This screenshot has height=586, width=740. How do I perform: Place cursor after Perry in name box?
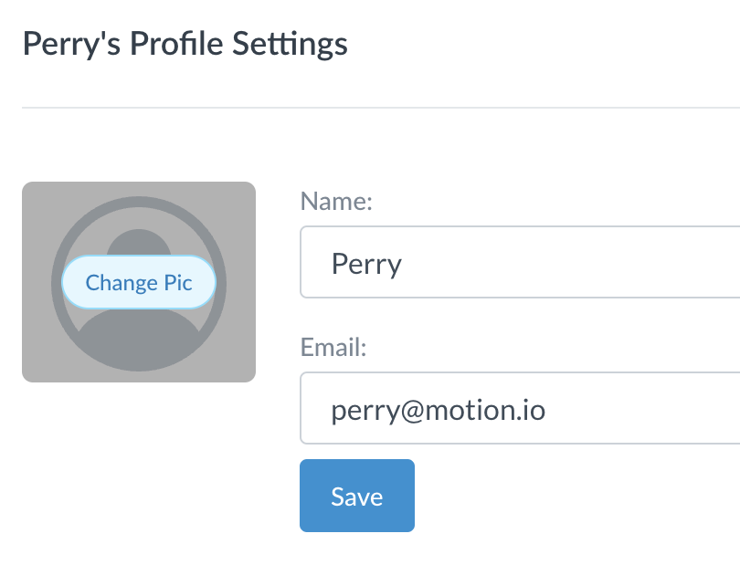(402, 264)
